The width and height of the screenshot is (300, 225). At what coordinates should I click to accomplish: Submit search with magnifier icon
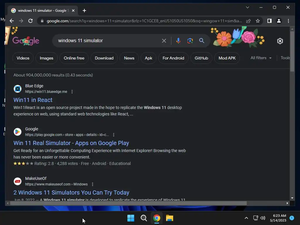click(202, 40)
